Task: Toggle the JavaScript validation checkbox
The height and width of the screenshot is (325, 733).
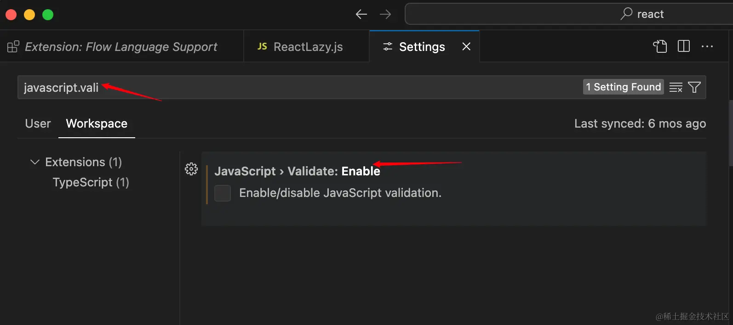Action: coord(223,193)
